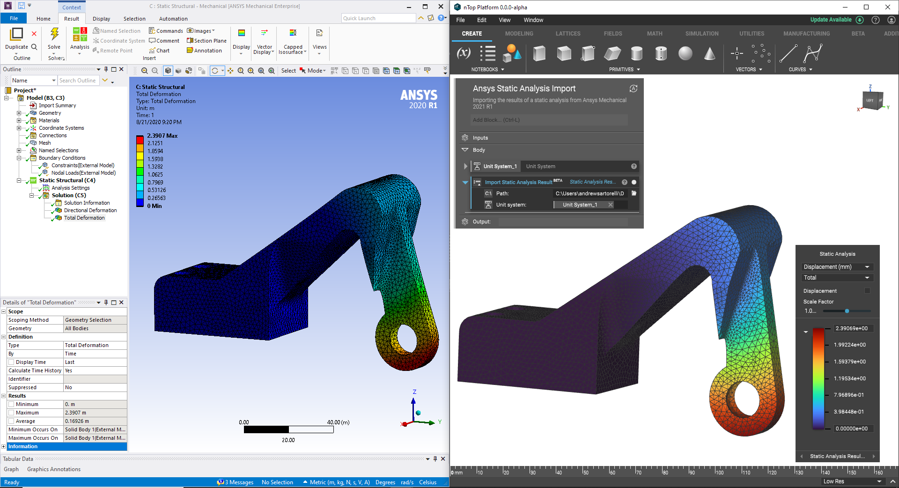Screen dimensions: 899x488
Task: Open the Total component dropdown
Action: [x=837, y=278]
